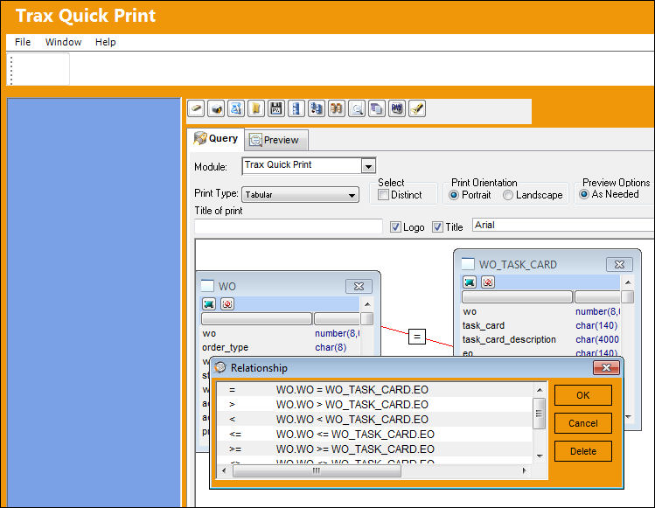This screenshot has width=655, height=508.
Task: Open the Module dropdown arrow
Action: tap(368, 166)
